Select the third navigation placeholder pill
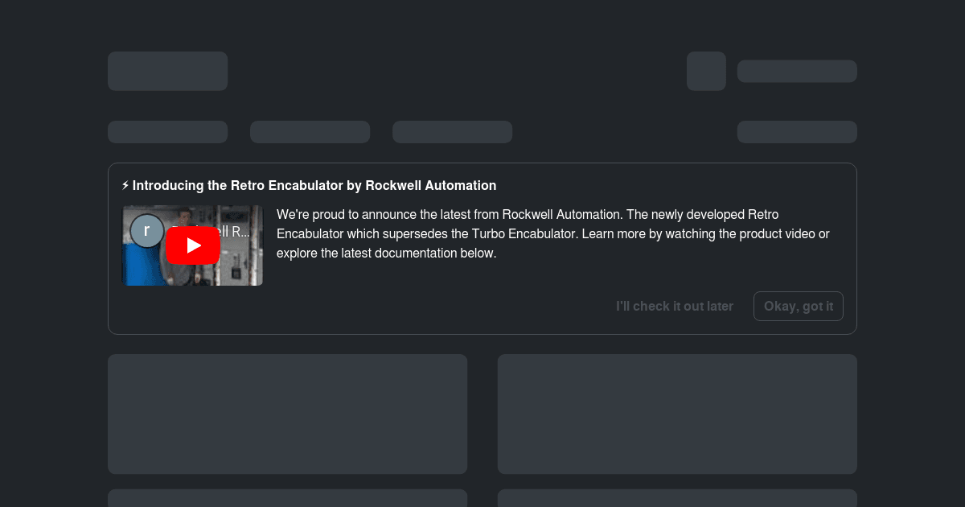The height and width of the screenshot is (507, 965). [x=452, y=132]
